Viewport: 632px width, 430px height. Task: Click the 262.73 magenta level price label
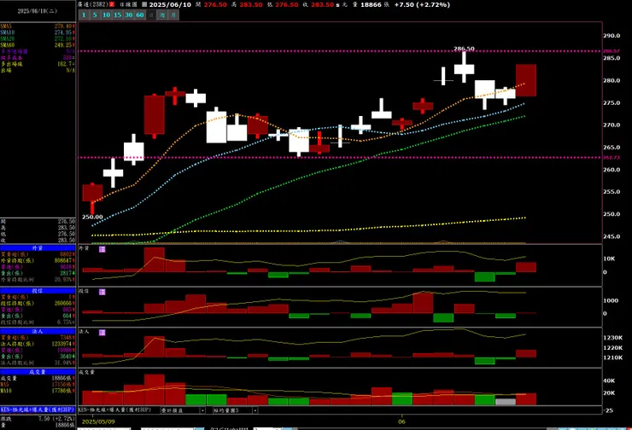click(x=612, y=158)
